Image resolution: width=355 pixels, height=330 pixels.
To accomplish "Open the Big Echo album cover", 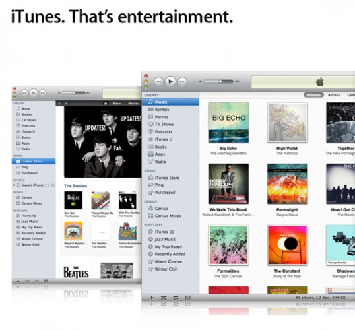I will click(228, 123).
